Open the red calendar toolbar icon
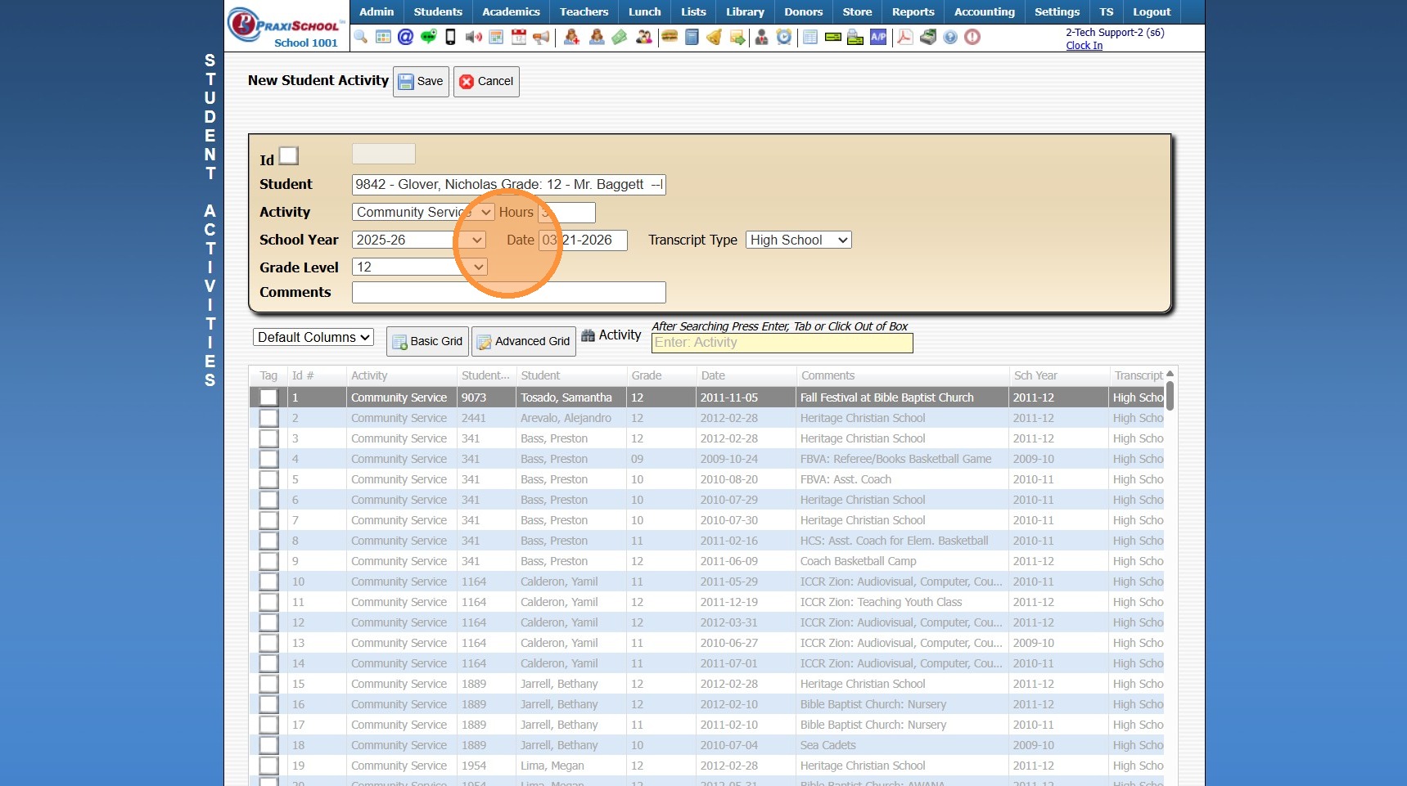This screenshot has width=1407, height=786. click(518, 37)
